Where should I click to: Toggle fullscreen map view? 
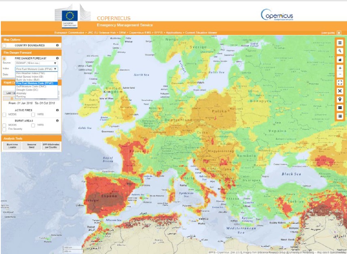click(340, 82)
